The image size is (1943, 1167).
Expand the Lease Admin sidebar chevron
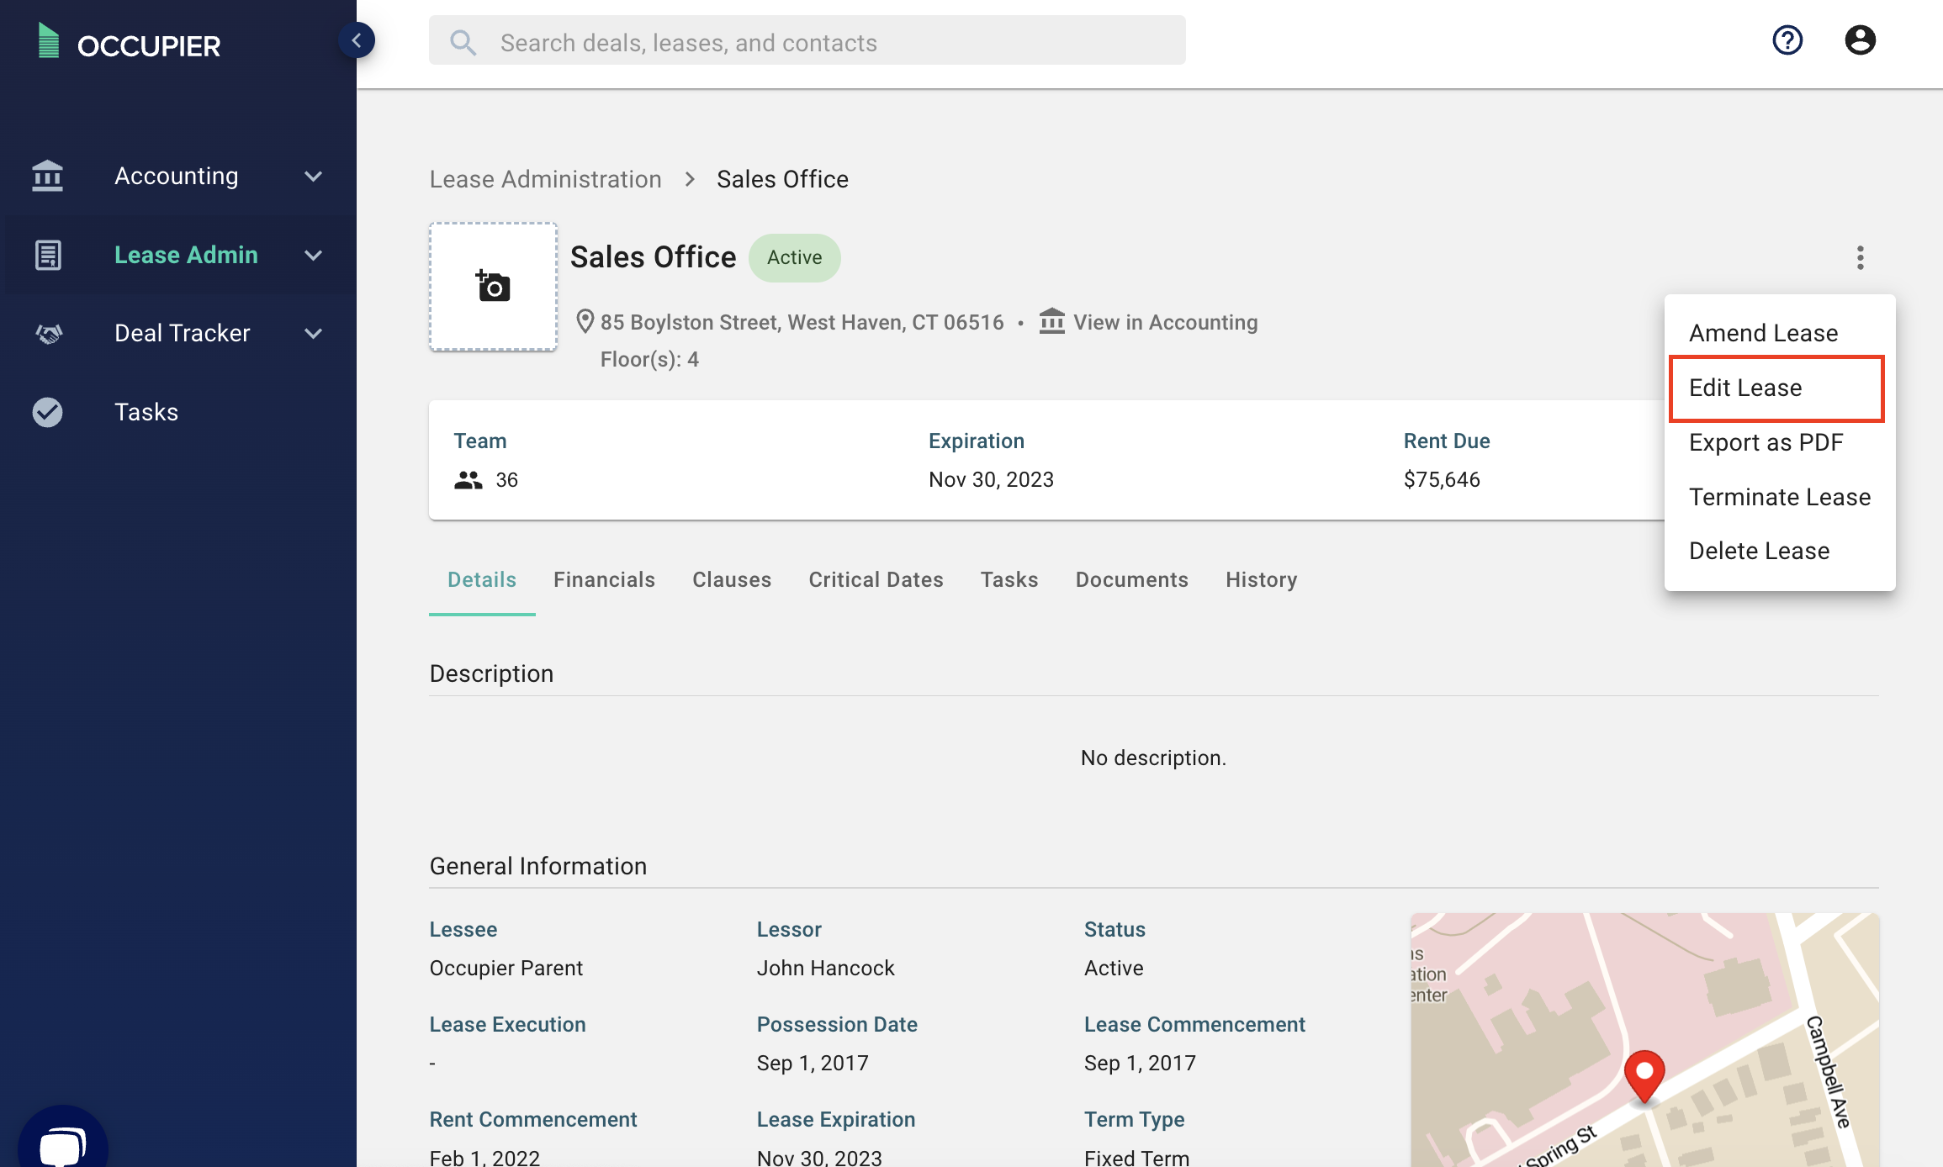314,256
